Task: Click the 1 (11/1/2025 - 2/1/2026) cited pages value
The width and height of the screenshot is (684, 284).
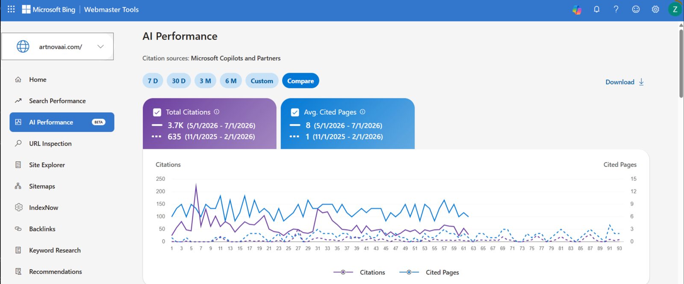Action: tap(344, 136)
